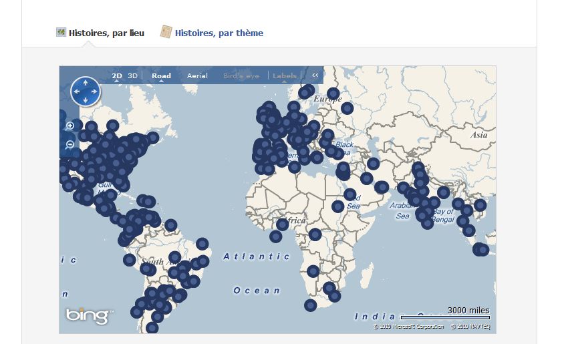Click story pin on Angola coast
Image resolution: width=568 pixels, height=344 pixels.
[313, 271]
